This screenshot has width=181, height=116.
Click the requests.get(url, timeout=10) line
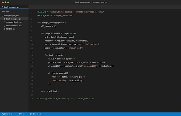(x=66, y=41)
